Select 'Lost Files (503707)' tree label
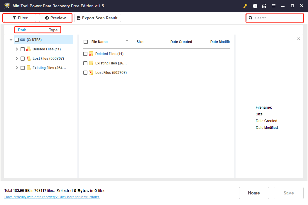This screenshot has width=308, height=205. (x=48, y=59)
